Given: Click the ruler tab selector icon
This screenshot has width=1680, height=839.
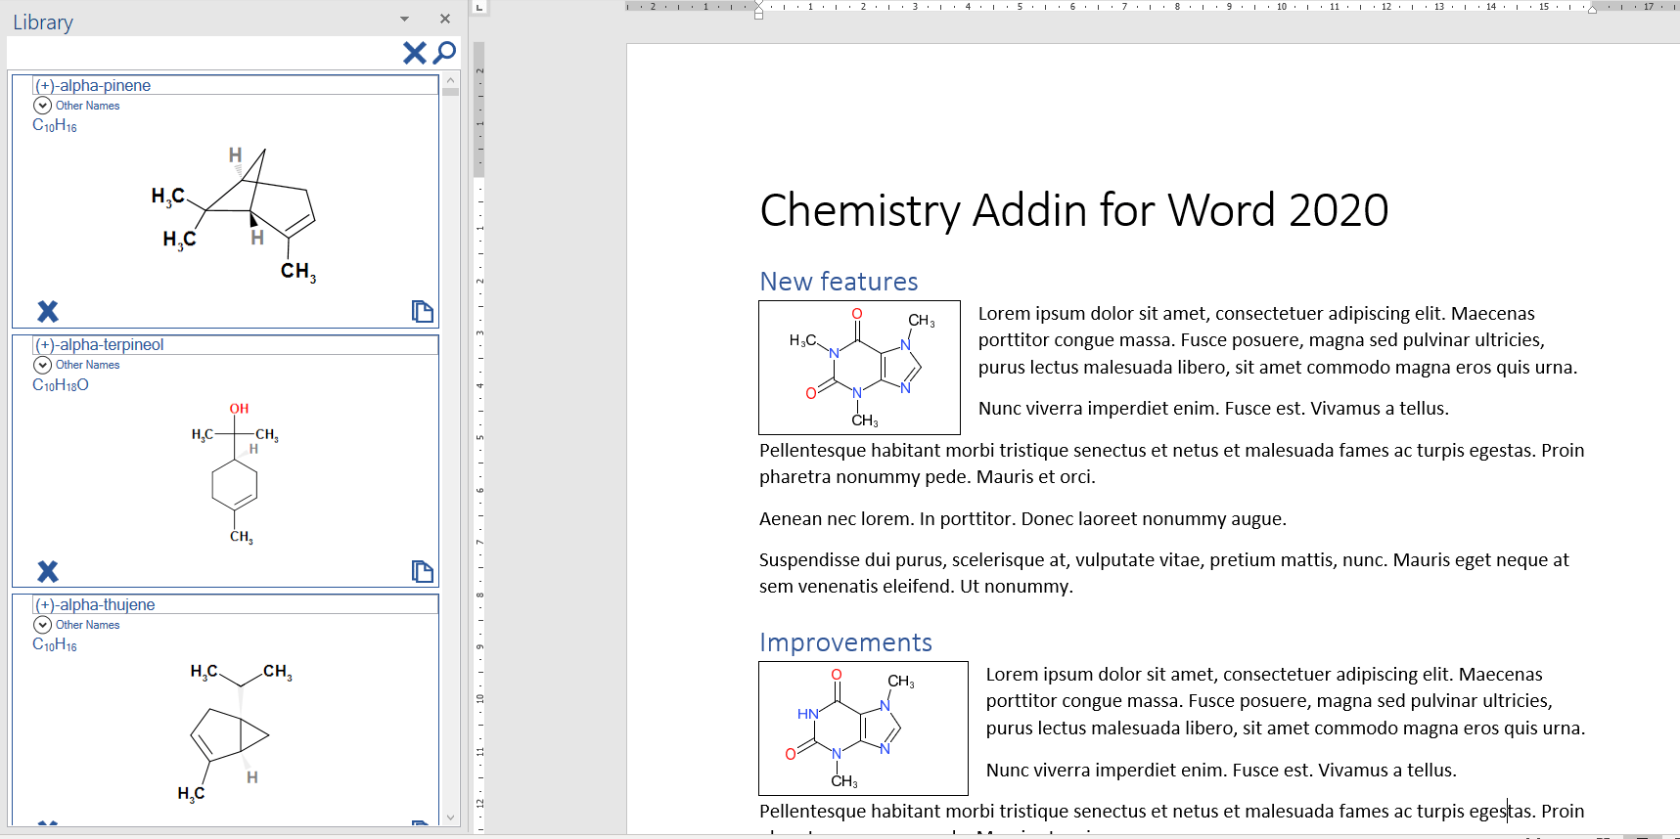Looking at the screenshot, I should pos(479,8).
